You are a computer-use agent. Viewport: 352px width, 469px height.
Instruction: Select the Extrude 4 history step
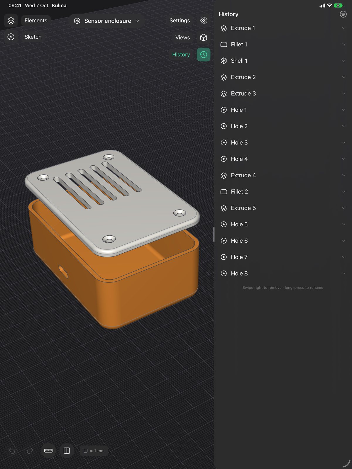tap(283, 175)
